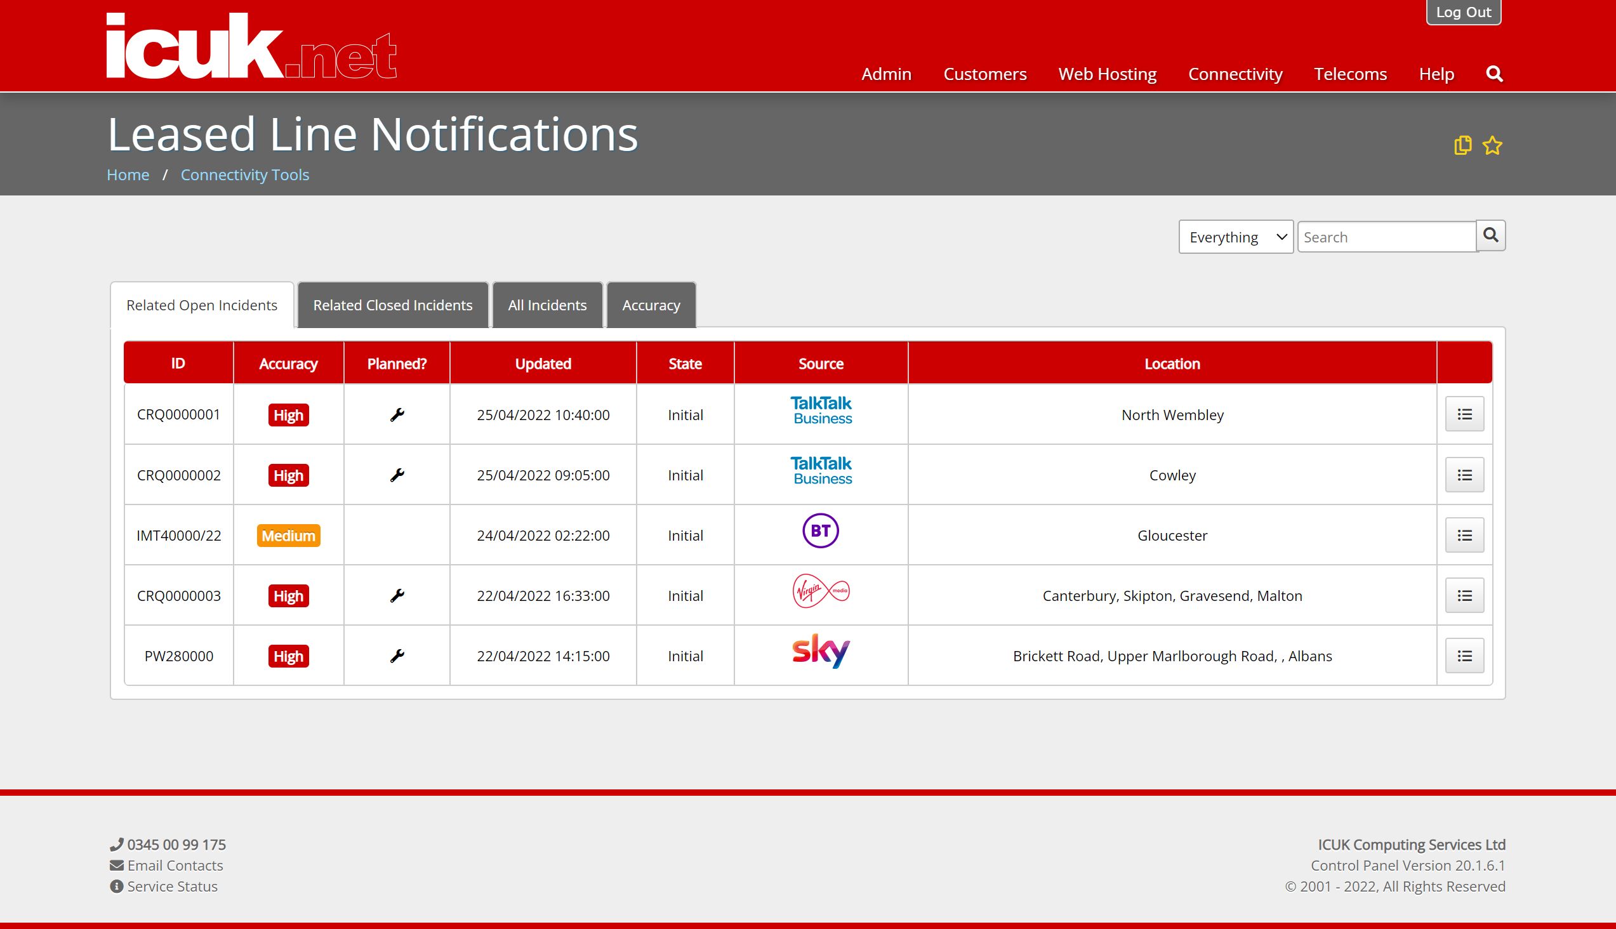Click planned wrench icon in CRQ0000001 row
This screenshot has width=1616, height=929.
397,415
